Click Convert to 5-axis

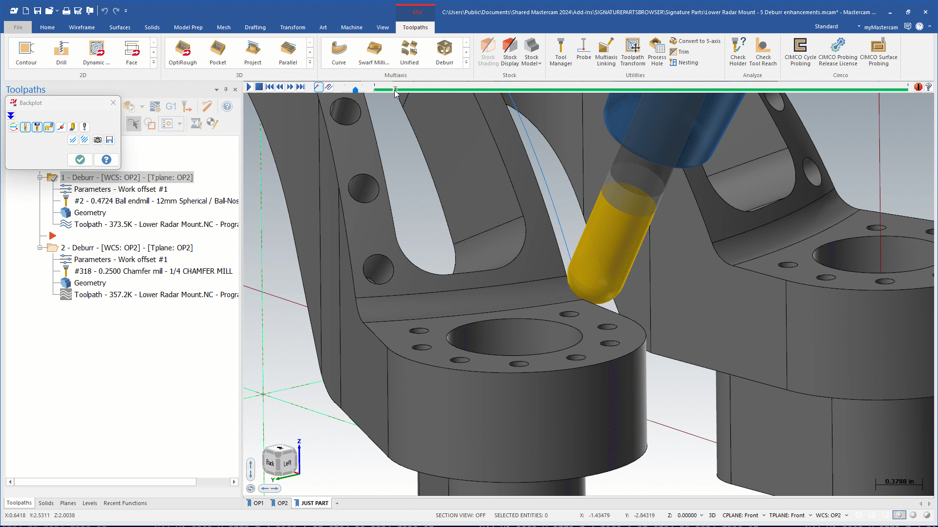695,41
